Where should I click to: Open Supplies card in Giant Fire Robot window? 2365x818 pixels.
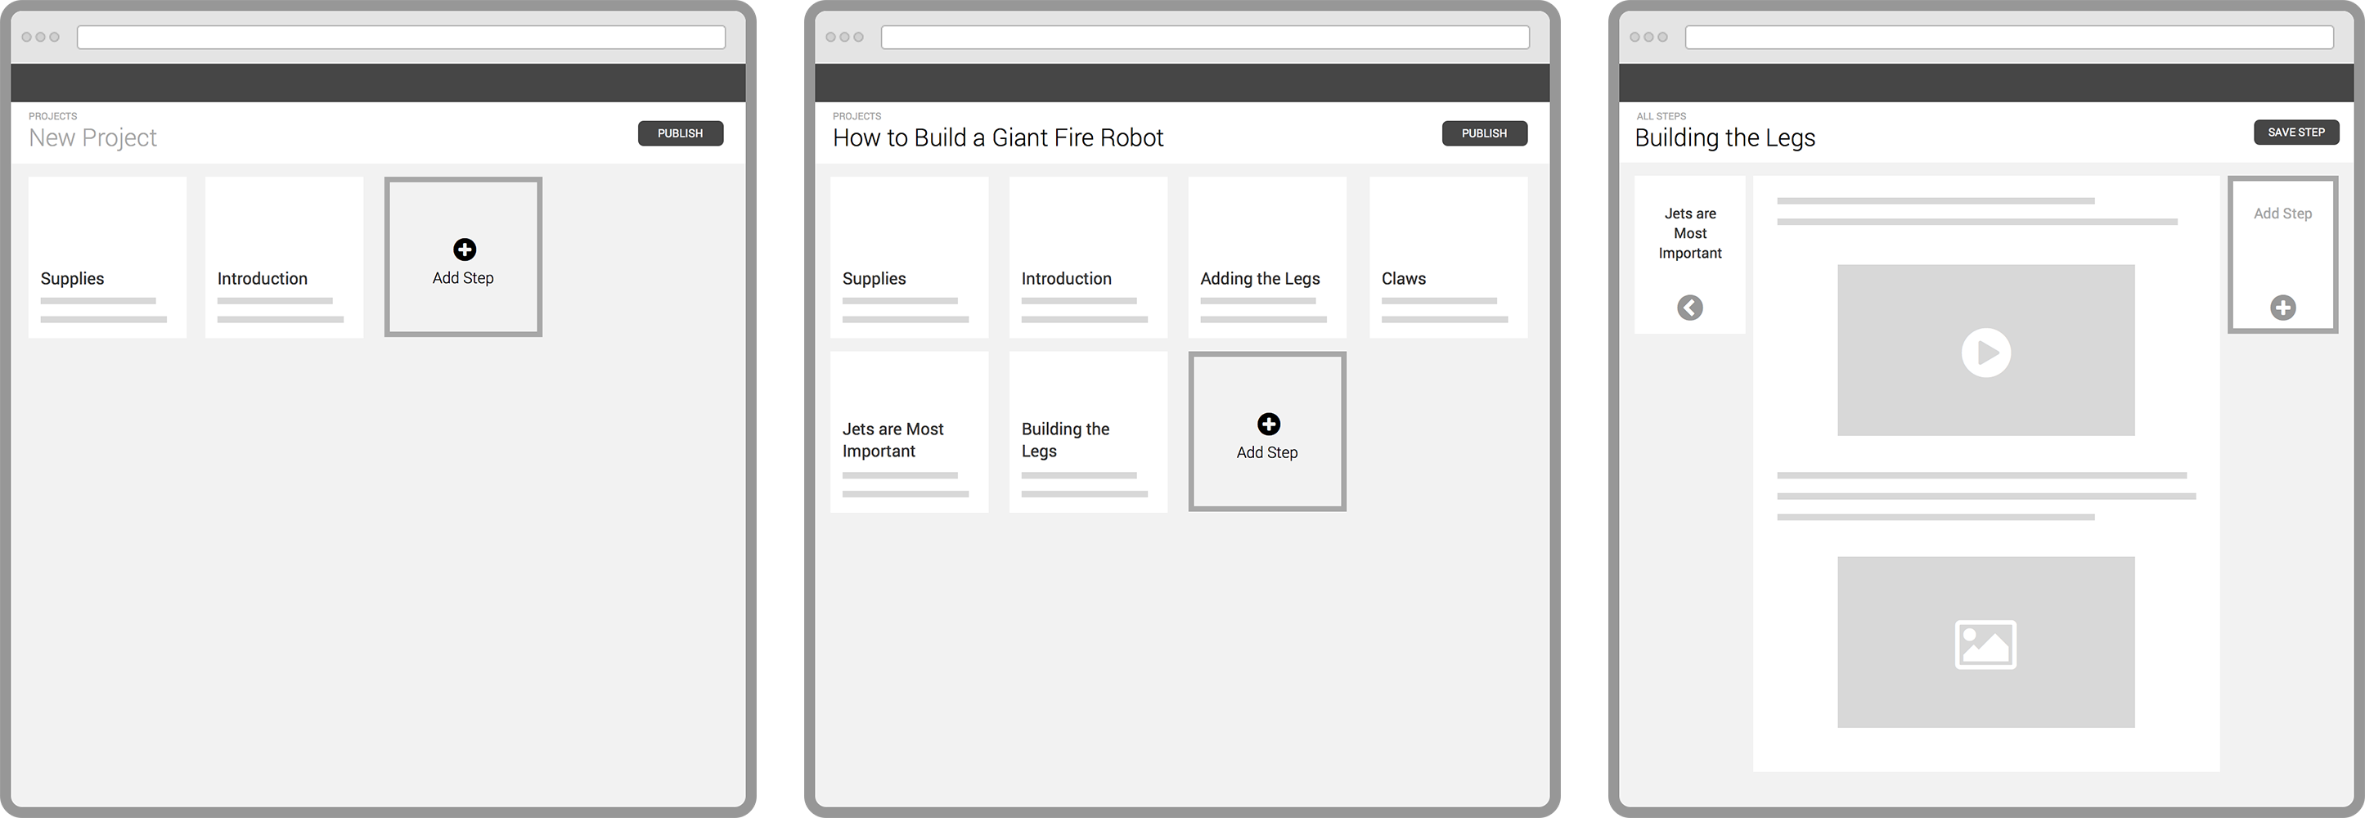[910, 257]
